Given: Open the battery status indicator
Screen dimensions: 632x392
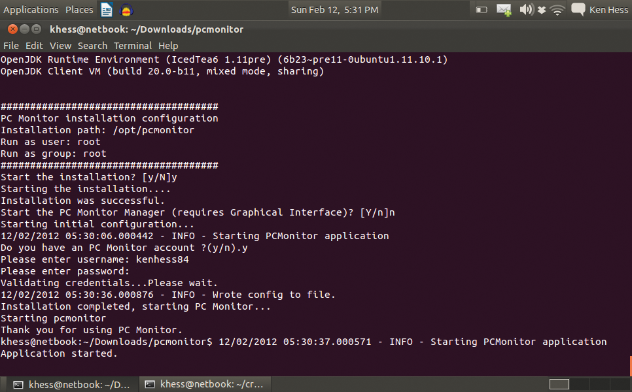Looking at the screenshot, I should [482, 9].
